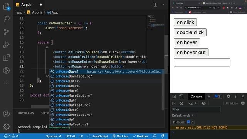Open the feedback icon in status bar
Image resolution: width=247 pixels, height=139 pixels.
pos(155,136)
